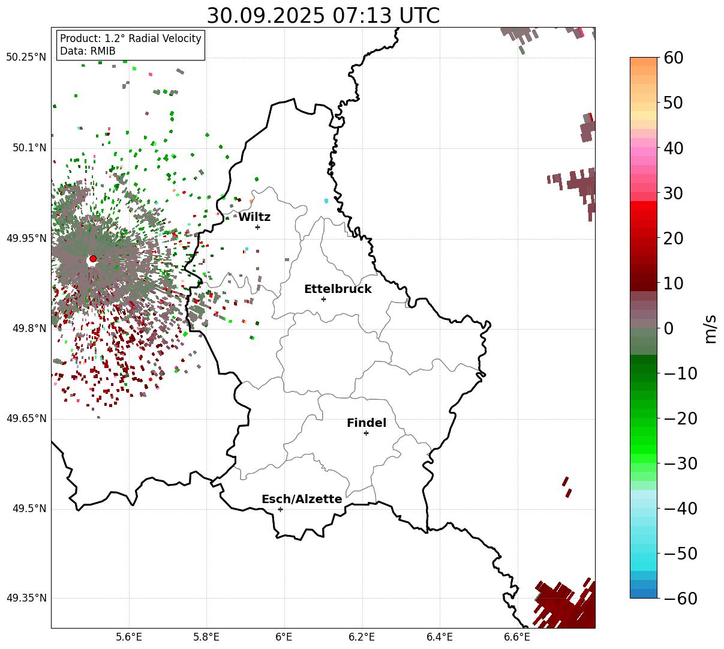The width and height of the screenshot is (724, 649).
Task: Click the colorbar tick label −30
Action: pyautogui.click(x=680, y=463)
